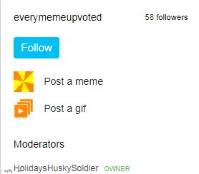The height and width of the screenshot is (174, 199).
Task: Click the yellow center of the pinwheel icon
Action: tap(24, 82)
